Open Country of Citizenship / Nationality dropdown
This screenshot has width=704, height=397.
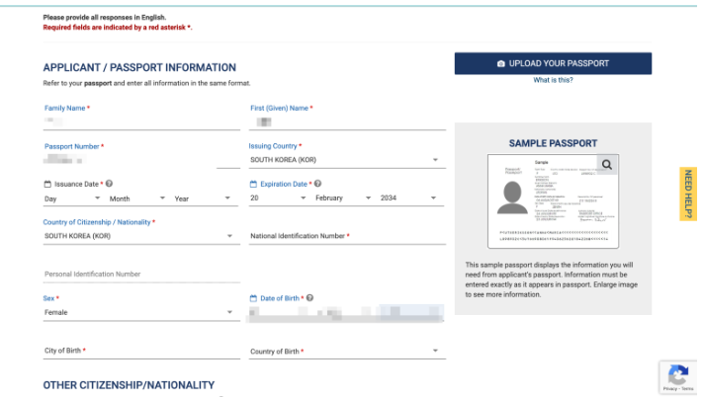[141, 236]
